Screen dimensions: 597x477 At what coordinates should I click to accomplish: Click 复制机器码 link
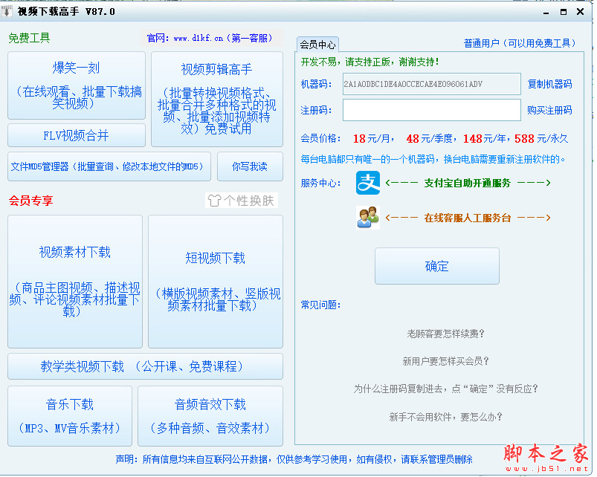[x=549, y=84]
